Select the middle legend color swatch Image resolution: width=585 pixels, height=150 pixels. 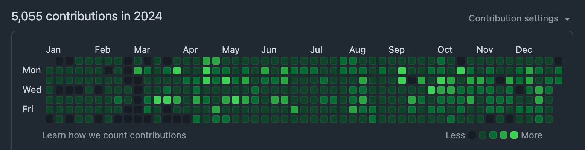coord(493,135)
